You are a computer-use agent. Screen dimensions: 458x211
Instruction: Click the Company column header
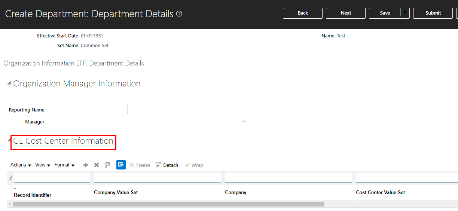[x=235, y=192]
